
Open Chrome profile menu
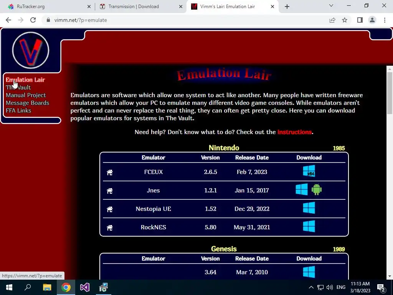(x=372, y=20)
